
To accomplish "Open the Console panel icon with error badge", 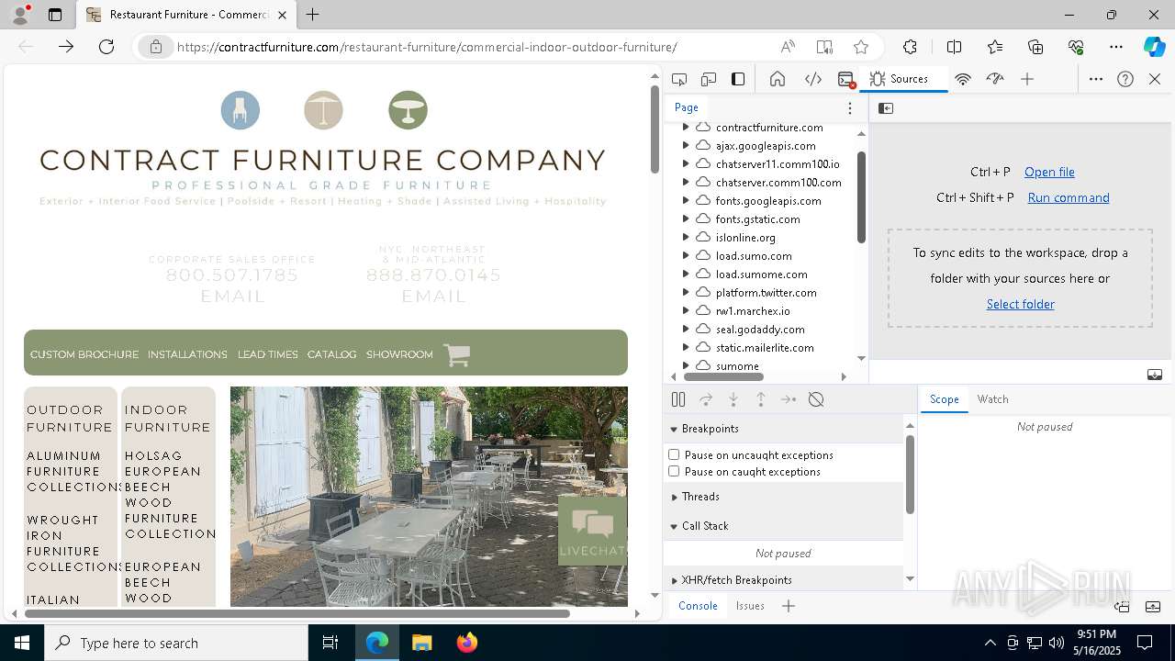I will 846,79.
